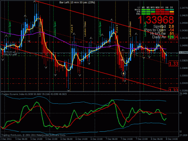
Task: Click the 1.34095 price axis label
Action: click(x=184, y=45)
